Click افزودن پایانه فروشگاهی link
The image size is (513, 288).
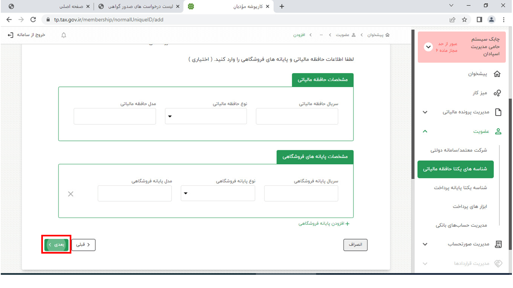pyautogui.click(x=324, y=224)
